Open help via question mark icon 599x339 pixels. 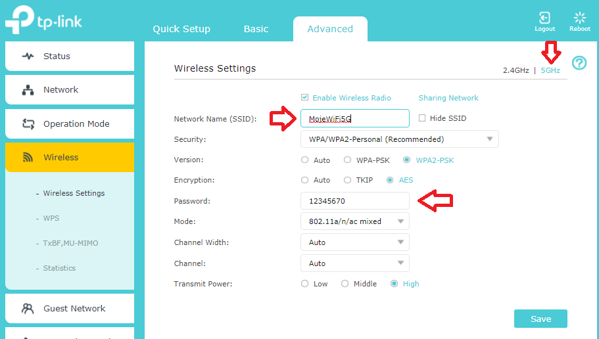click(579, 63)
